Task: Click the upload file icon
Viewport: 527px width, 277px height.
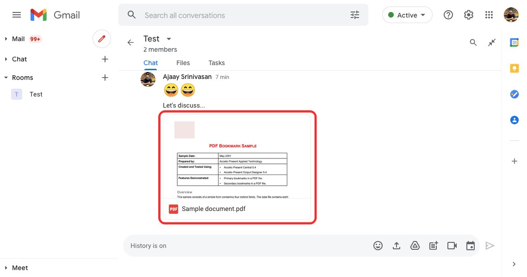Action: tap(397, 246)
